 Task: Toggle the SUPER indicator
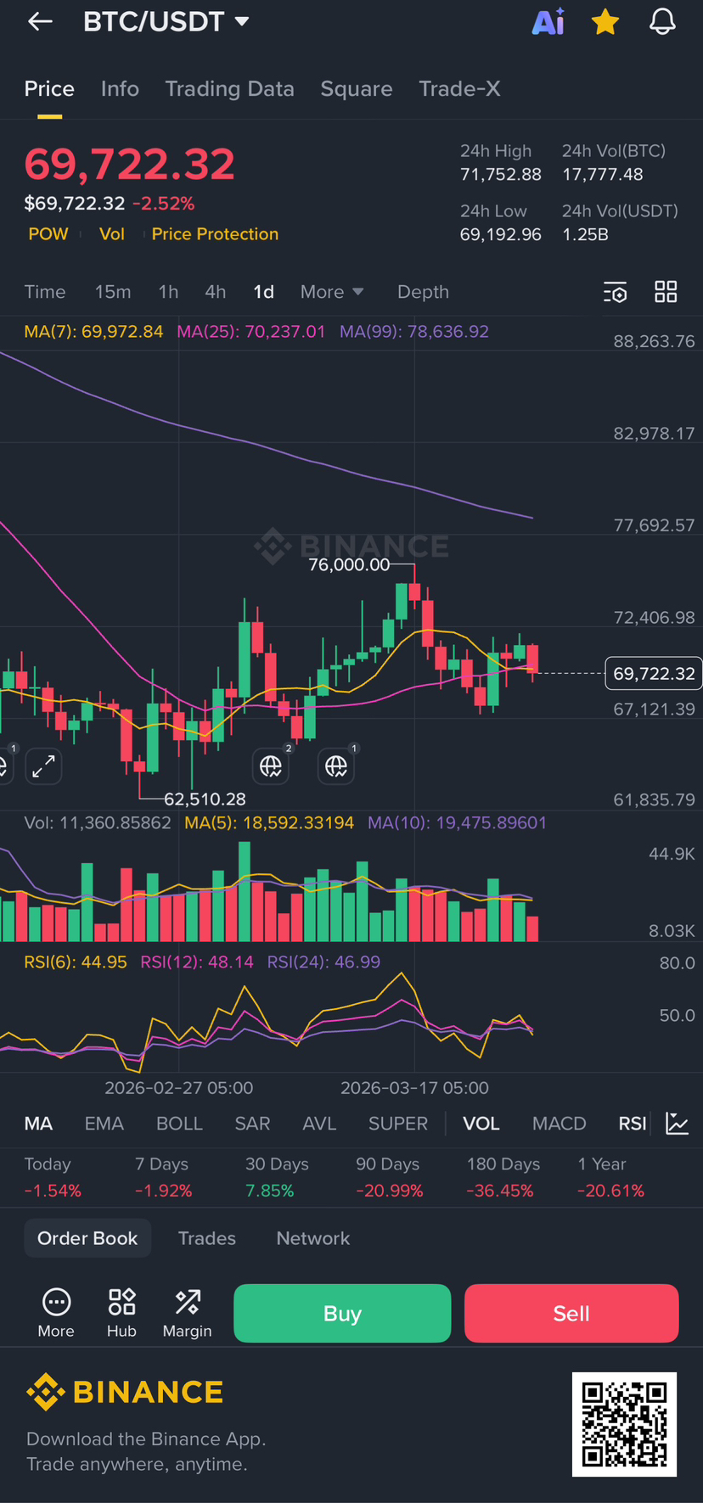[398, 1124]
